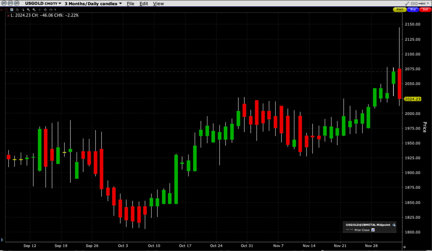Enable the crosshair plus tool icon
The width and height of the screenshot is (432, 251).
(x=40, y=10)
